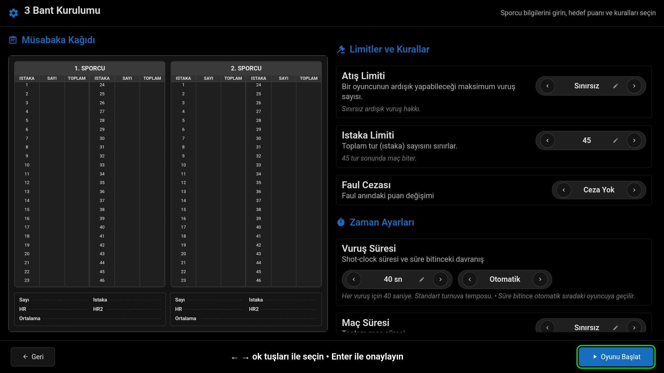664x373 pixels.
Task: Increase Maç Süresi with right arrow
Action: coord(634,327)
